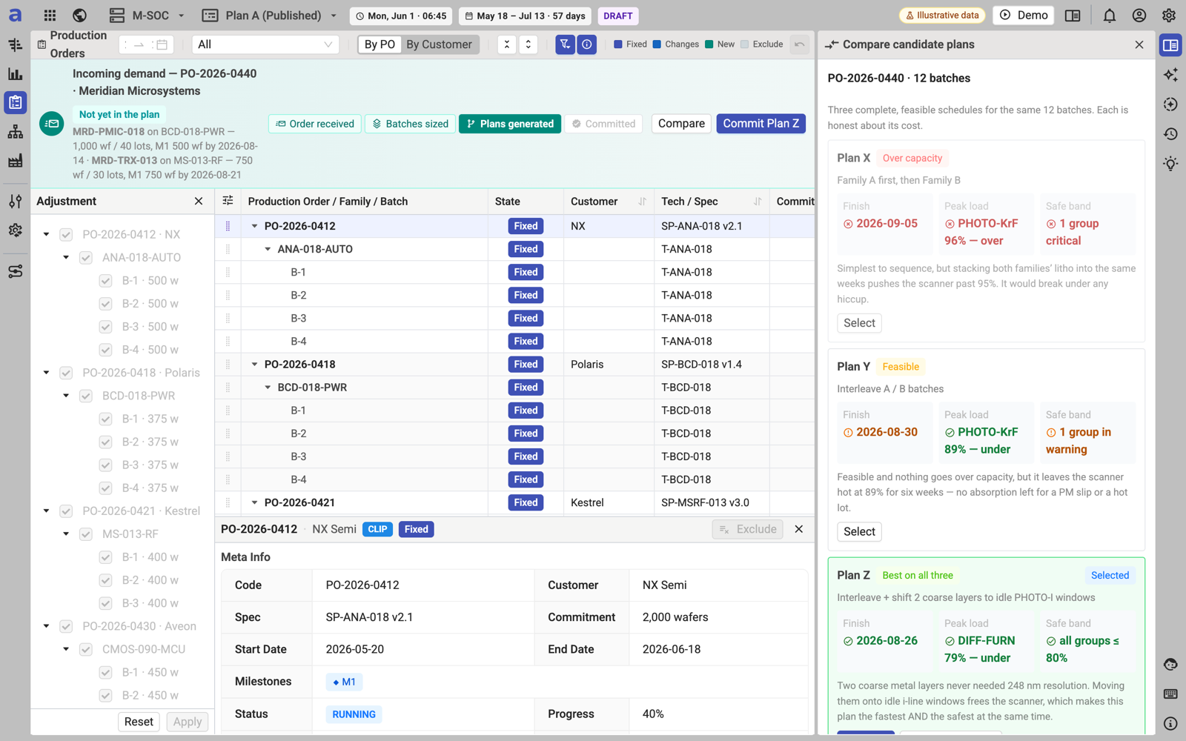Click the Fixed legend color swatch
Image resolution: width=1186 pixels, height=741 pixels.
point(618,44)
